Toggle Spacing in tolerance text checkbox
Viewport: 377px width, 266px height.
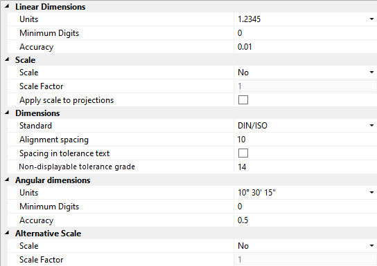point(243,153)
